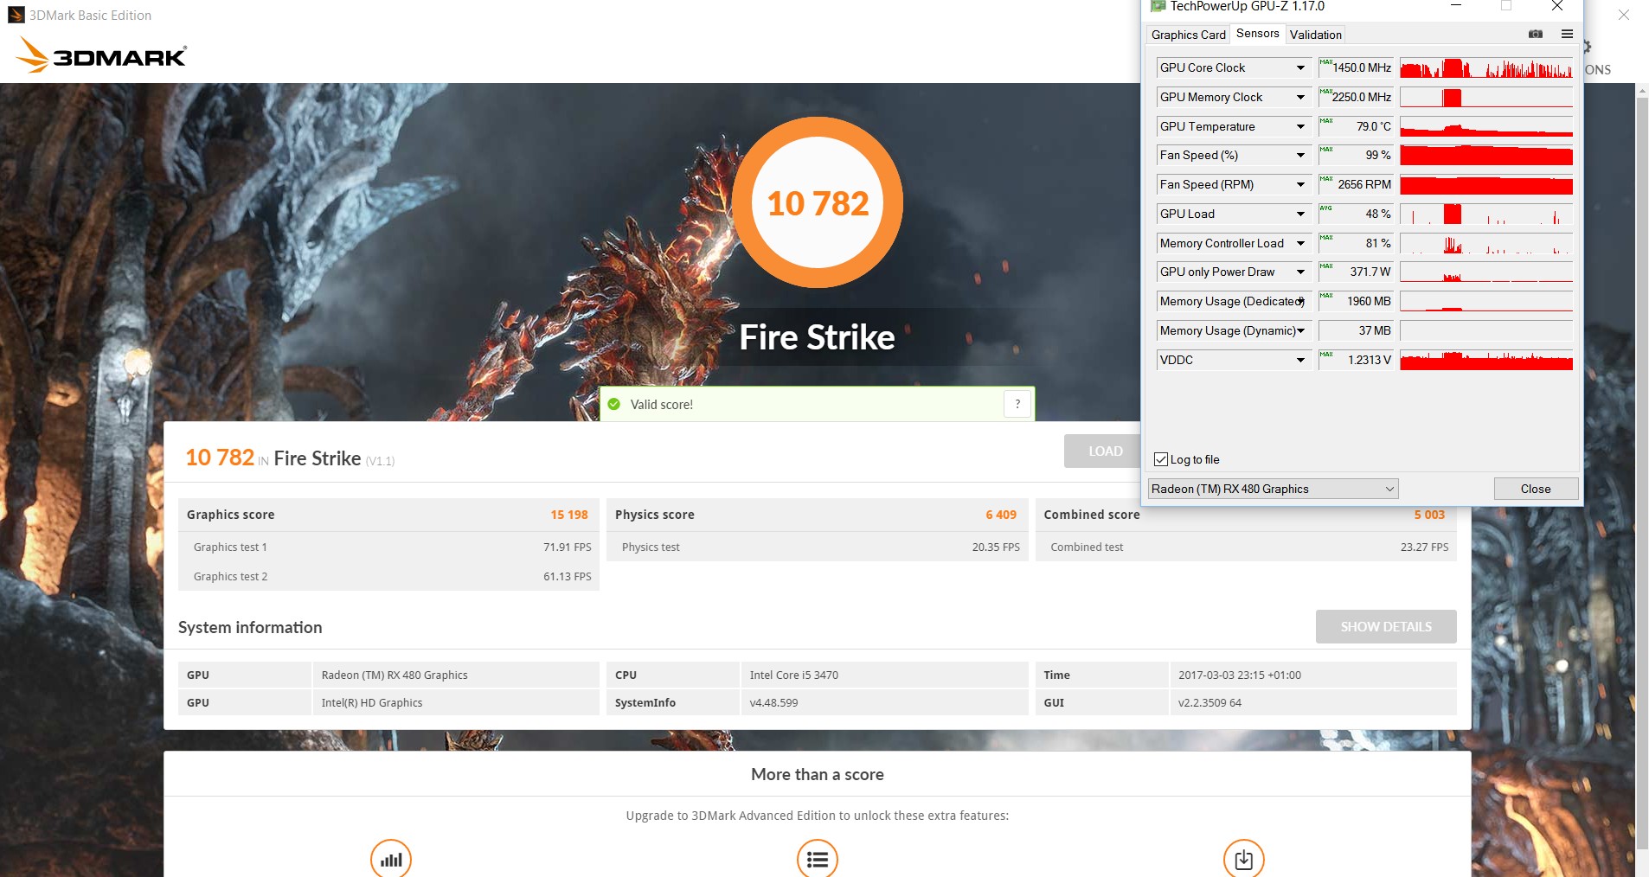The width and height of the screenshot is (1649, 877).
Task: Click the 10 782 score circle
Action: pyautogui.click(x=818, y=202)
